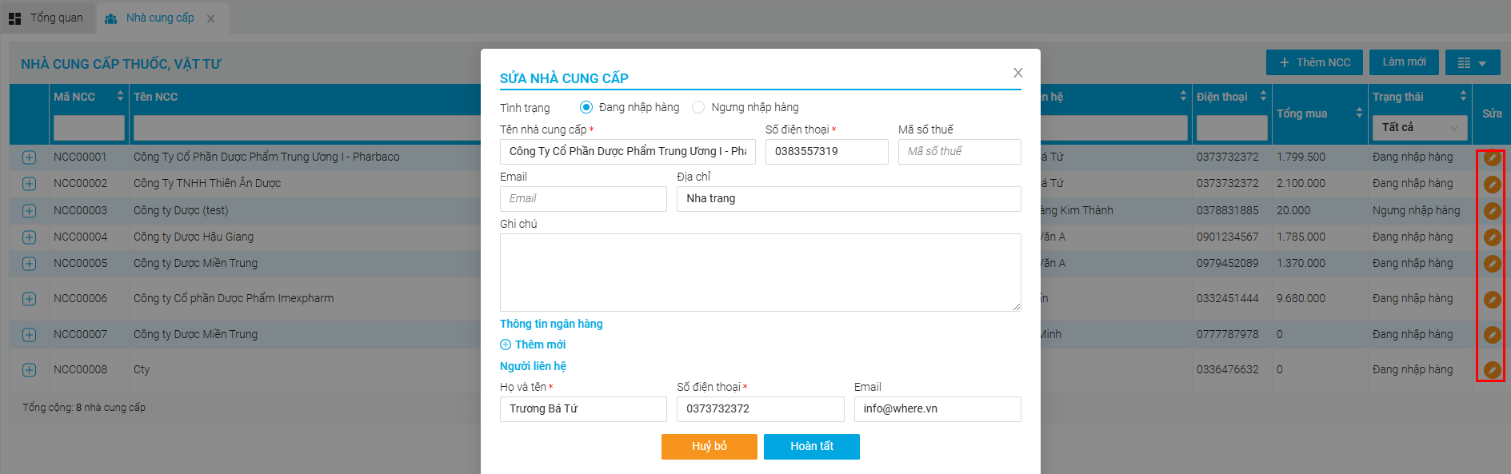Screen dimensions: 1511x474
Task: Click edit pencil icon for NCC00005 row
Action: [x=1492, y=264]
